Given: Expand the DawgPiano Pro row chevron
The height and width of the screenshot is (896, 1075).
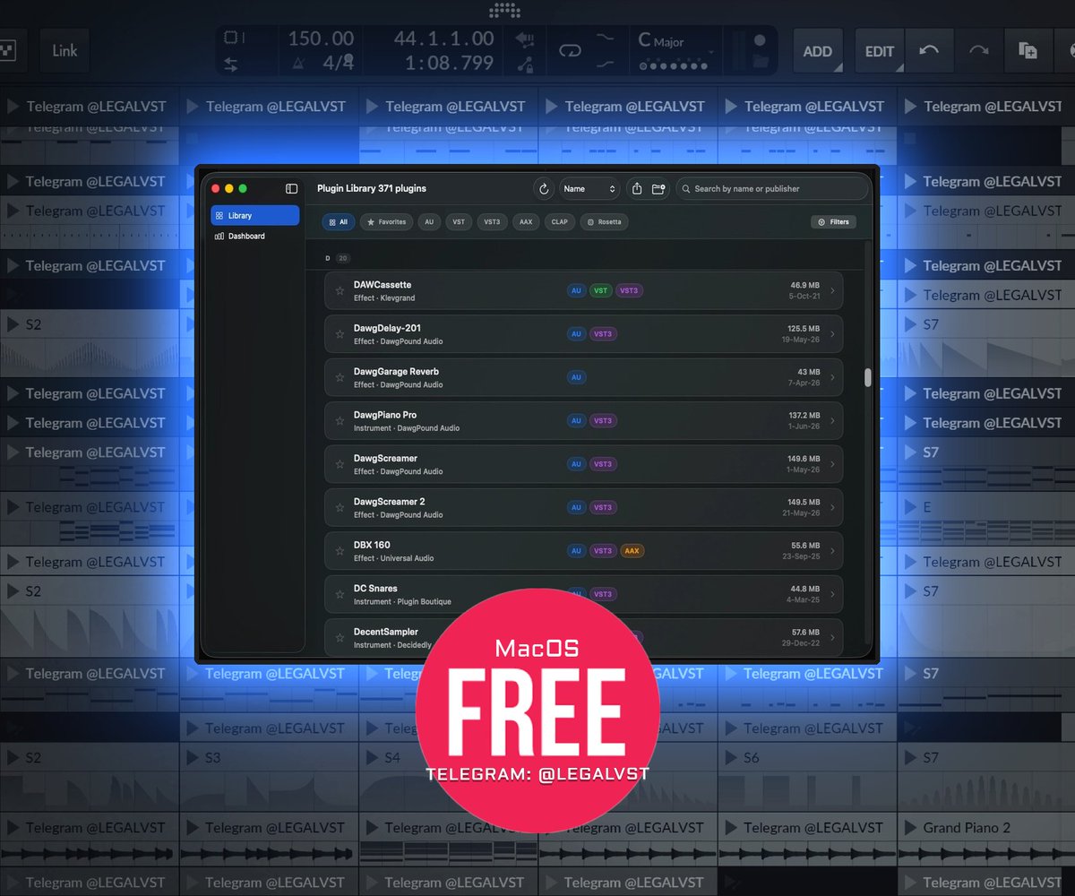Looking at the screenshot, I should [832, 421].
